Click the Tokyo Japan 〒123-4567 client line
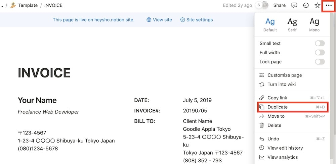This screenshot has width=336, height=164. 213,153
